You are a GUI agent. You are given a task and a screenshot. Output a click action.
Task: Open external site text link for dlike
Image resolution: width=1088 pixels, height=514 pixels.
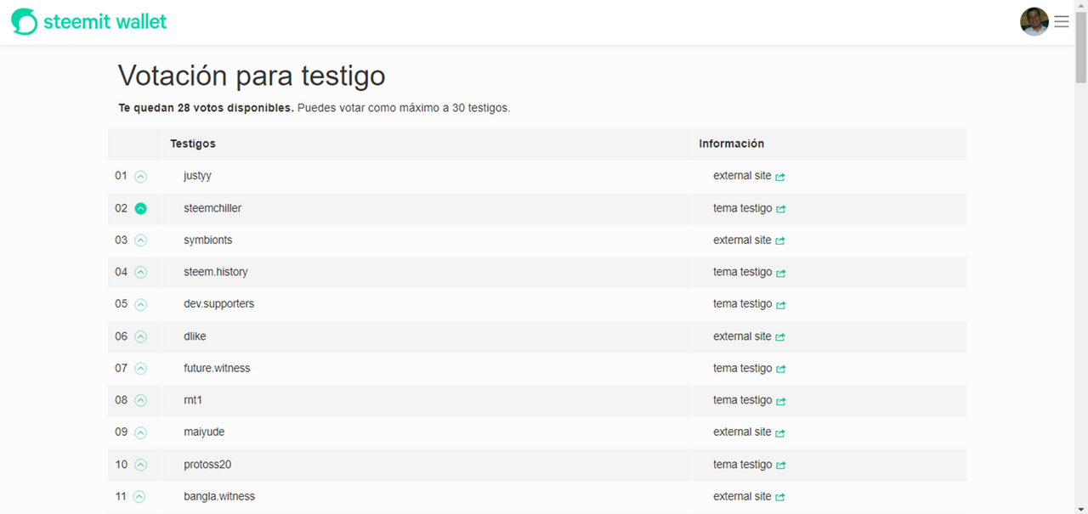tap(742, 336)
